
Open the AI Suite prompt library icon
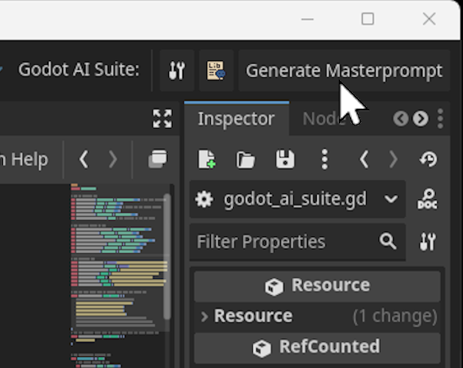pyautogui.click(x=216, y=71)
